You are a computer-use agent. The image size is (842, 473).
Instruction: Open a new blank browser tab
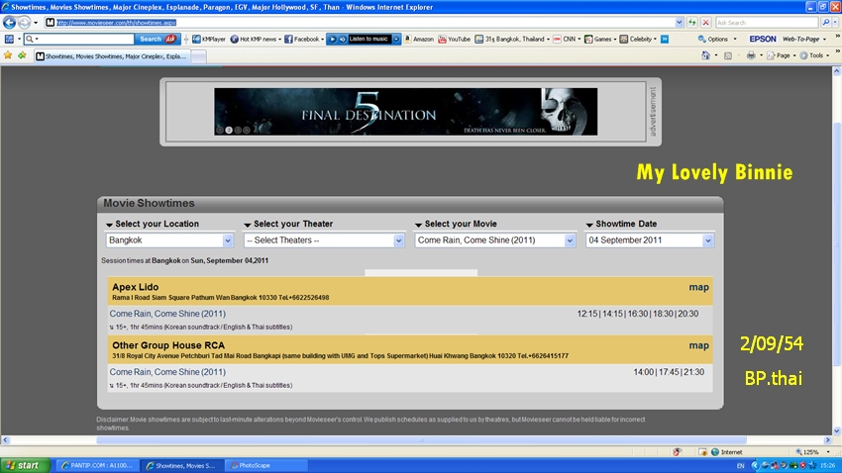199,56
